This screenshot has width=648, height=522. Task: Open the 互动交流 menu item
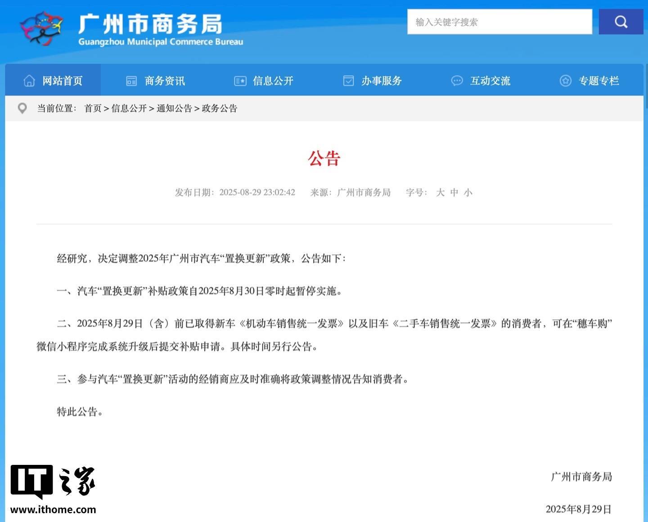(490, 80)
